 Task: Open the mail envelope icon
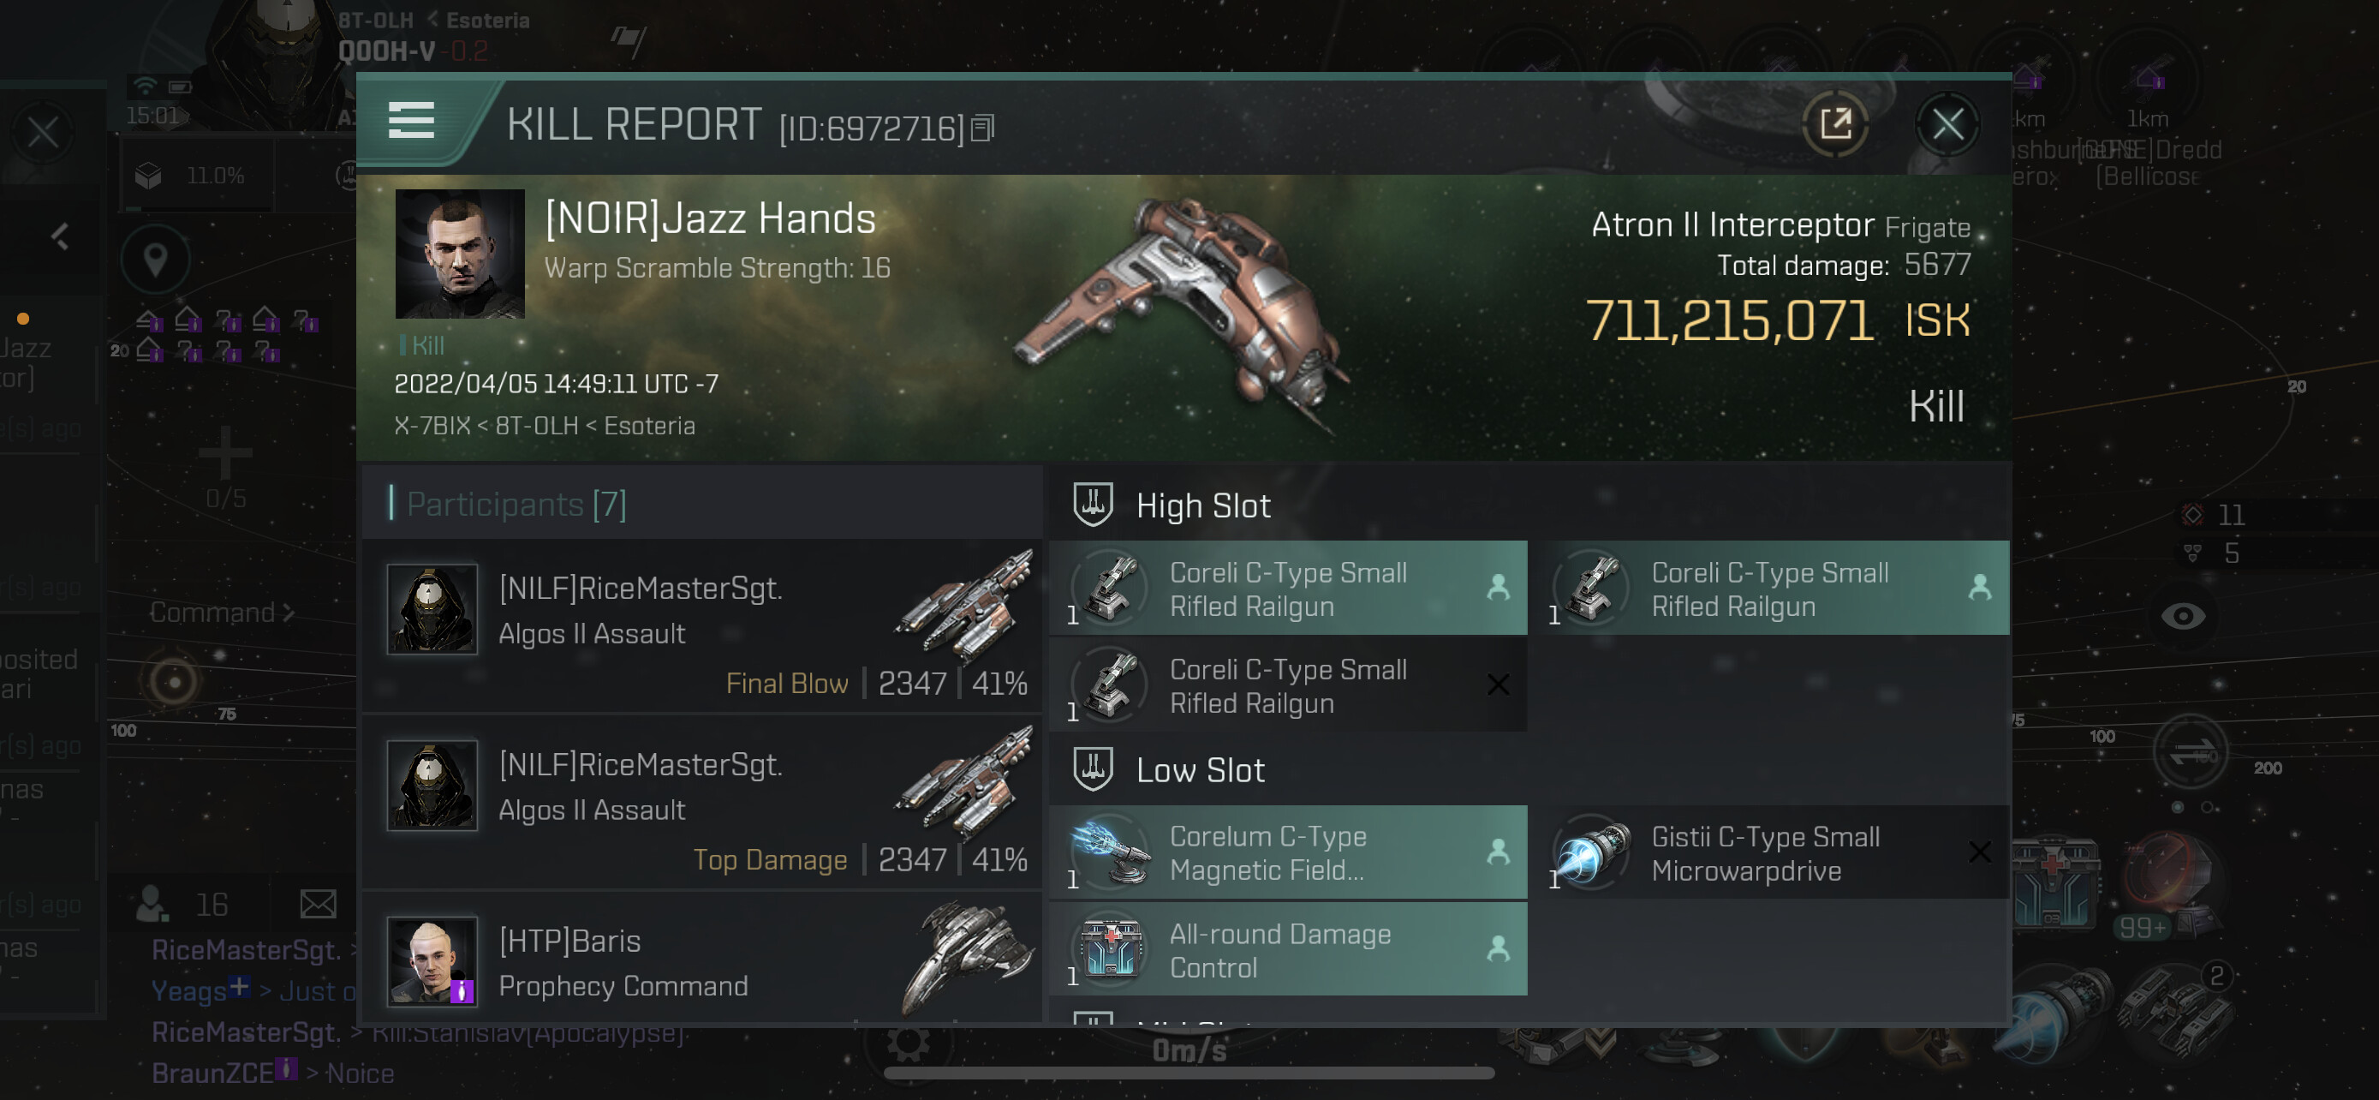[x=318, y=904]
